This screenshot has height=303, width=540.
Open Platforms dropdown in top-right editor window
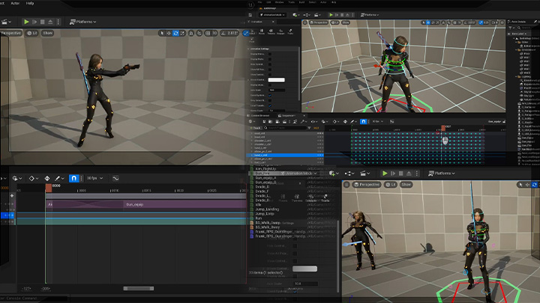[370, 15]
